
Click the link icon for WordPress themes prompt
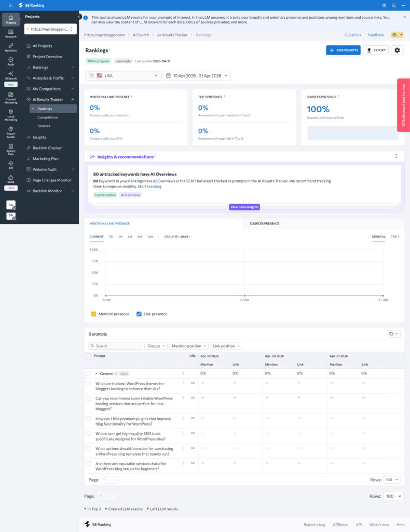click(x=193, y=383)
